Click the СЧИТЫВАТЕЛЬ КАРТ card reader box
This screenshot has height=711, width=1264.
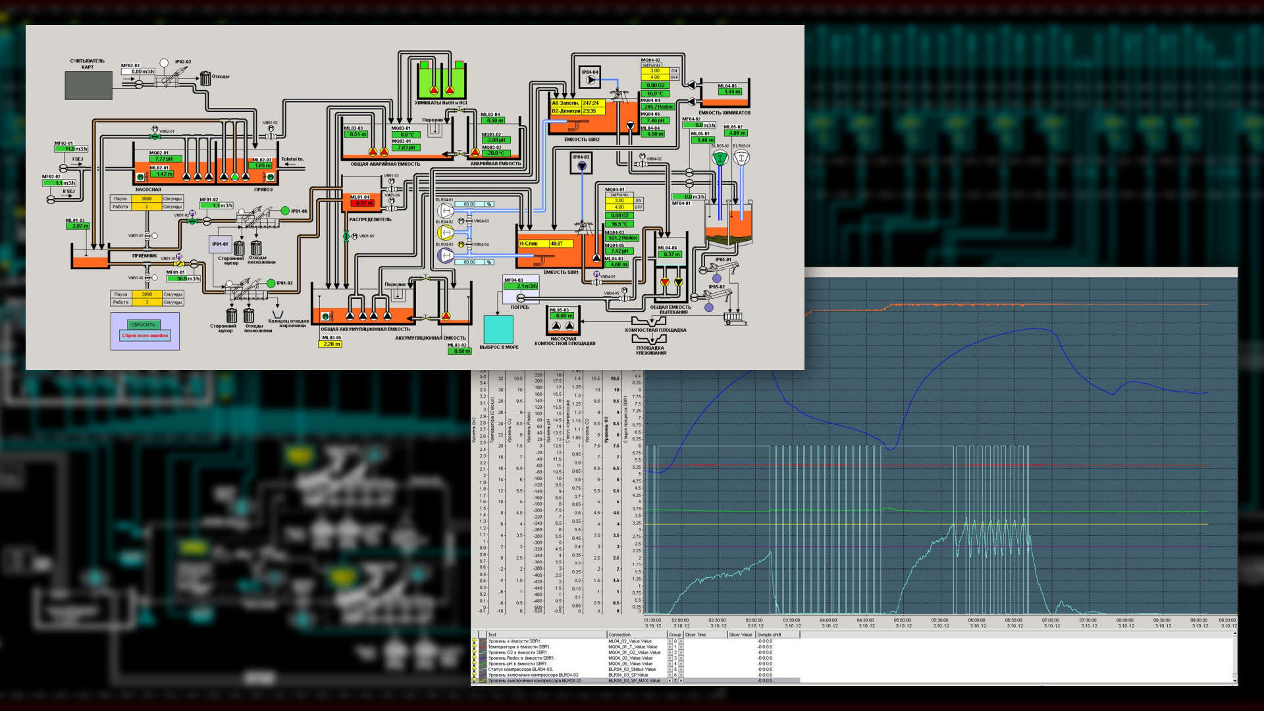tap(89, 86)
